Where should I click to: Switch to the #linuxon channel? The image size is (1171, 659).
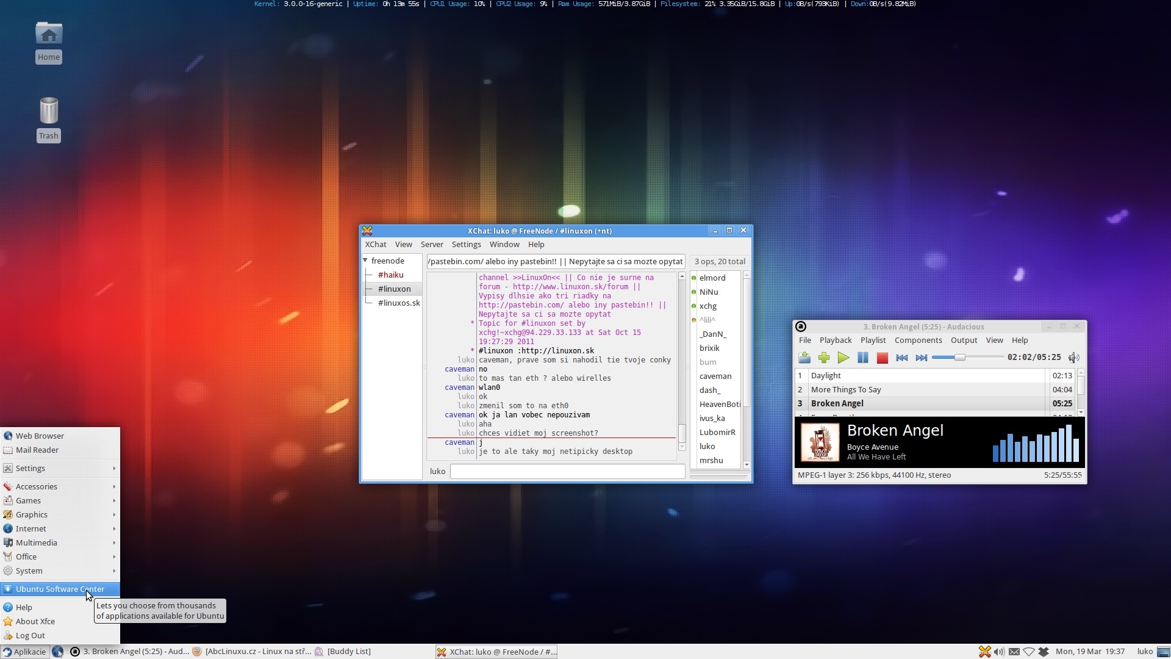(x=395, y=289)
